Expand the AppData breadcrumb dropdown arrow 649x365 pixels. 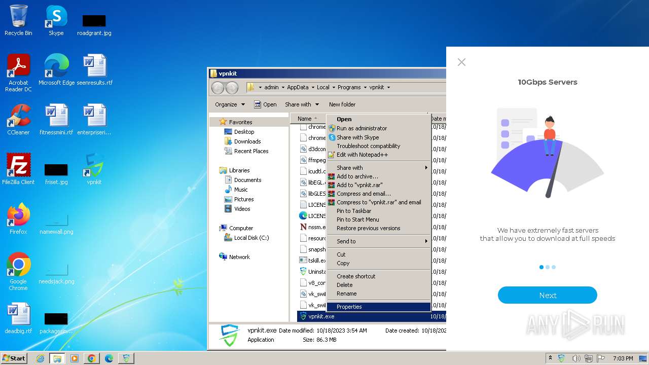tap(313, 87)
